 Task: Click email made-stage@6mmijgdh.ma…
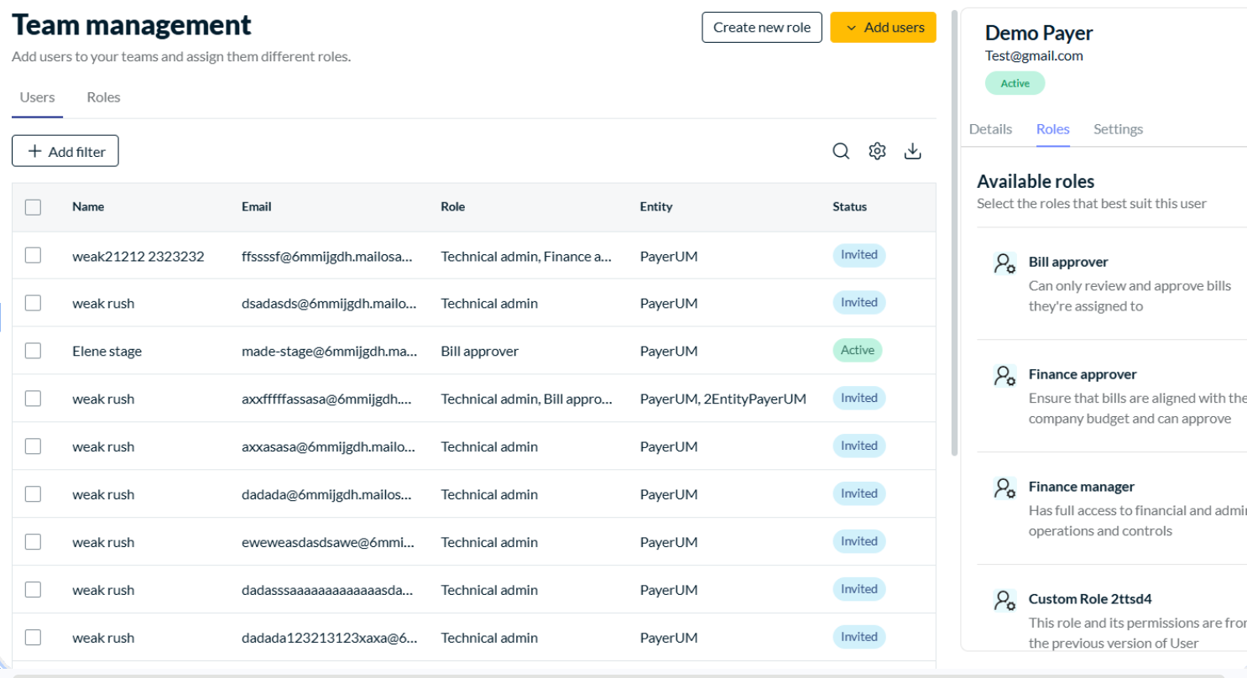[330, 352]
